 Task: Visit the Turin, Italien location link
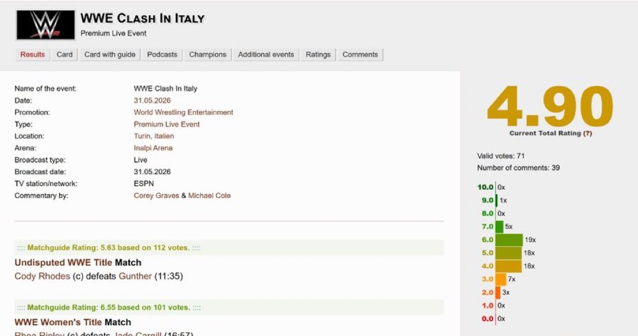click(154, 136)
